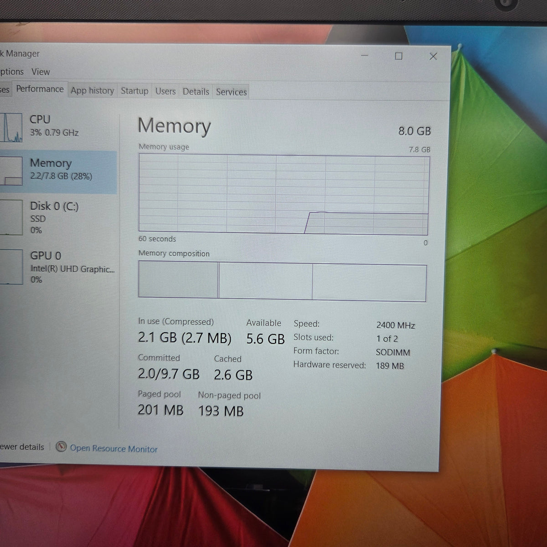Viewport: 547px width, 547px height.
Task: Click the Fewer details button
Action: click(22, 447)
